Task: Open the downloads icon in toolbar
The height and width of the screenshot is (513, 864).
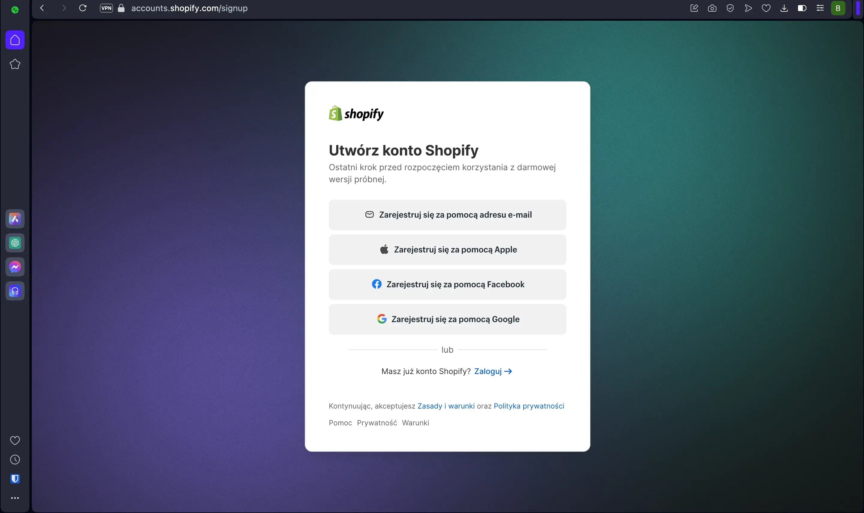Action: pyautogui.click(x=784, y=8)
